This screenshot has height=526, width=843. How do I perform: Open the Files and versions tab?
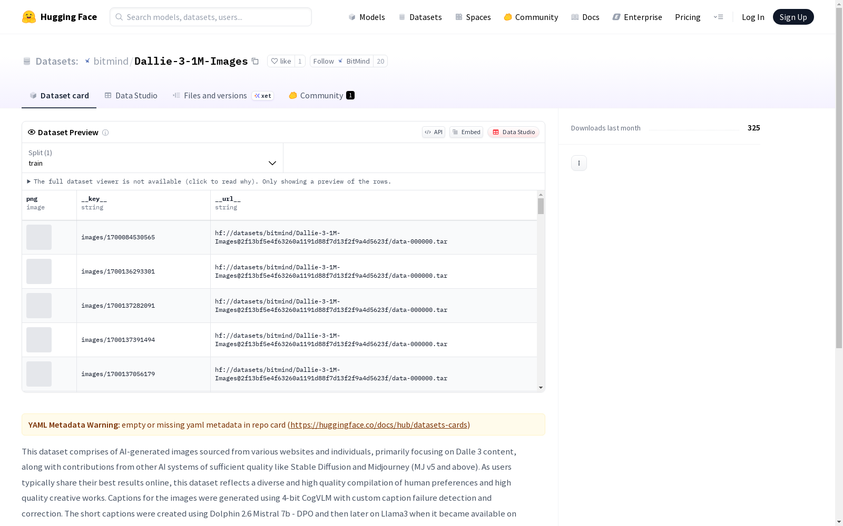click(x=223, y=95)
